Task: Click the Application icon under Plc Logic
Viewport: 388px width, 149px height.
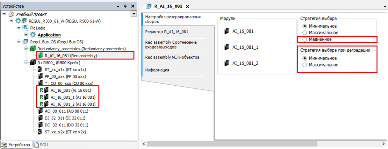Action: pyautogui.click(x=33, y=35)
